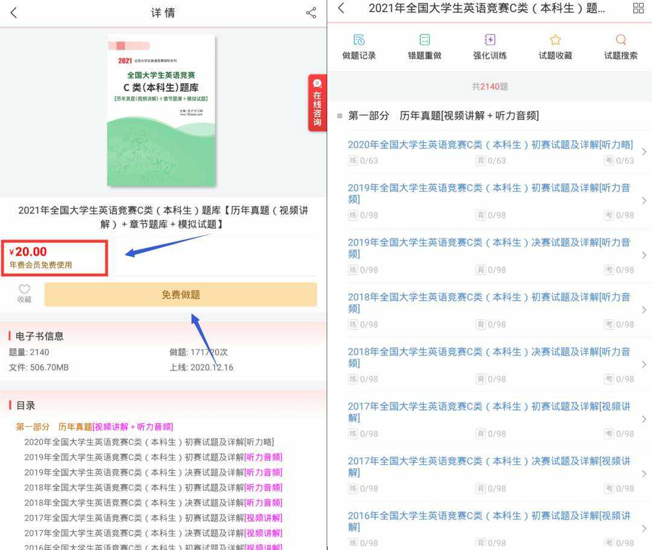Image resolution: width=652 pixels, height=550 pixels.
Task: Tap 背 0/98 under 2019年初赛
Action: pyautogui.click(x=491, y=215)
